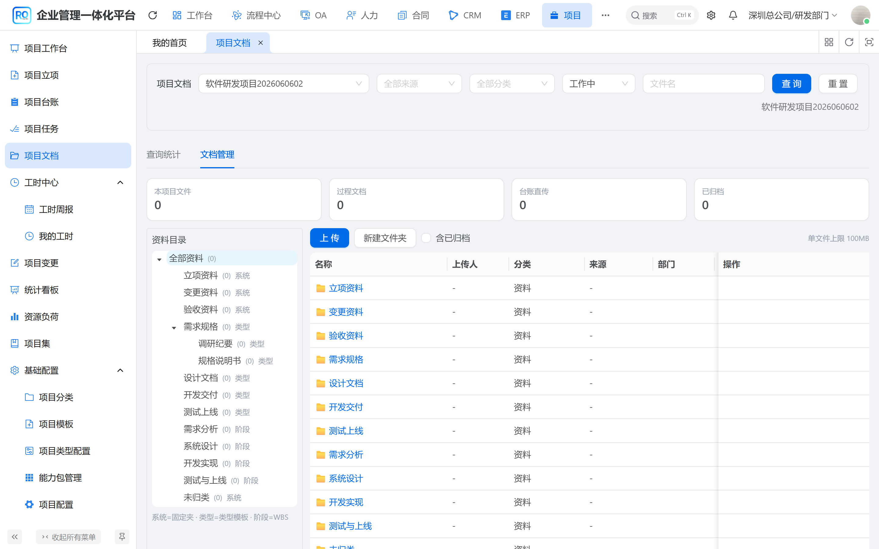Open 项目立项 in the sidebar
This screenshot has width=879, height=549.
pos(68,75)
